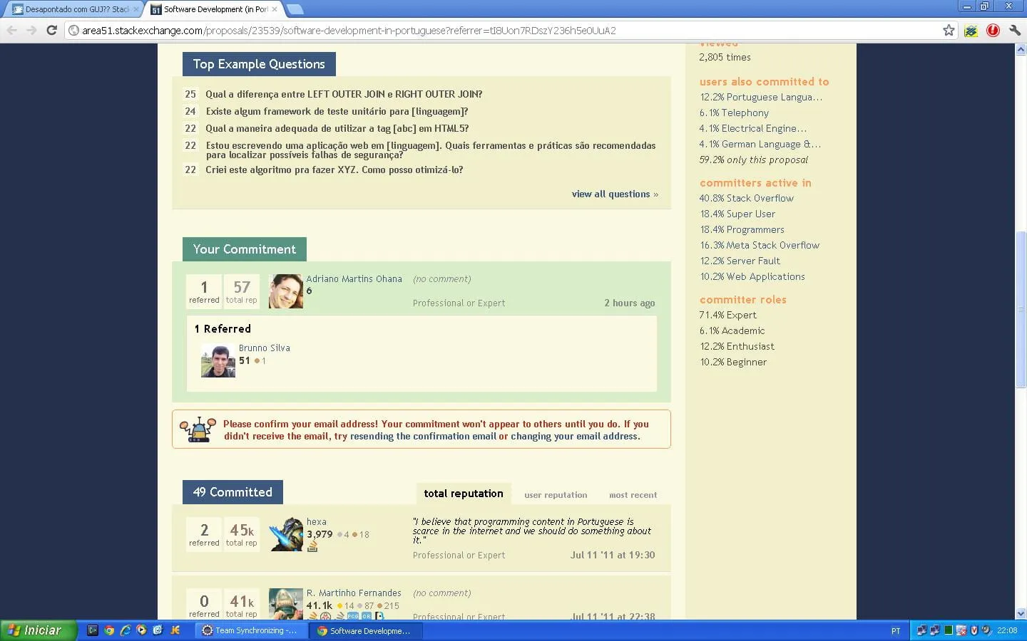This screenshot has height=641, width=1027.
Task: Click the taskbar clock showing 22:08
Action: (x=1007, y=630)
